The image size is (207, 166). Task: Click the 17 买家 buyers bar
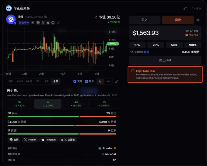[43, 134]
